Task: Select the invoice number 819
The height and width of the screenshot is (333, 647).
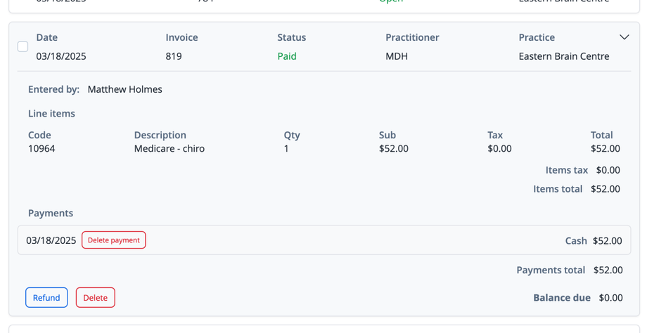Action: tap(174, 56)
